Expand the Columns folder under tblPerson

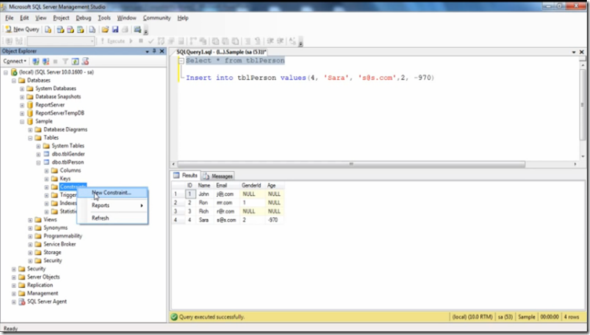tap(46, 170)
